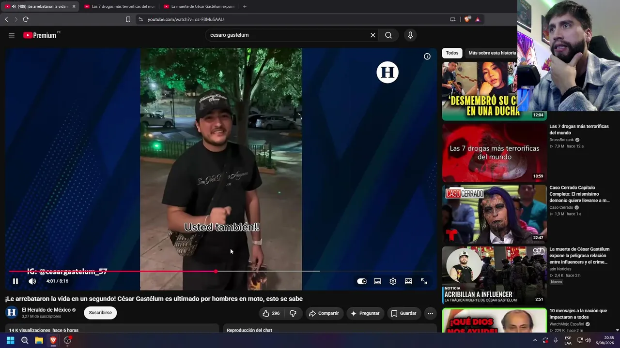The image size is (620, 348).
Task: Open the Desmembró video thumbnail
Action: pos(494,91)
